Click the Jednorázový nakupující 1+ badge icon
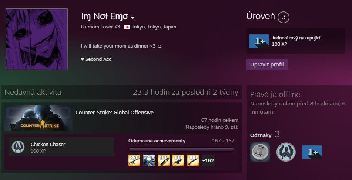 pyautogui.click(x=259, y=41)
